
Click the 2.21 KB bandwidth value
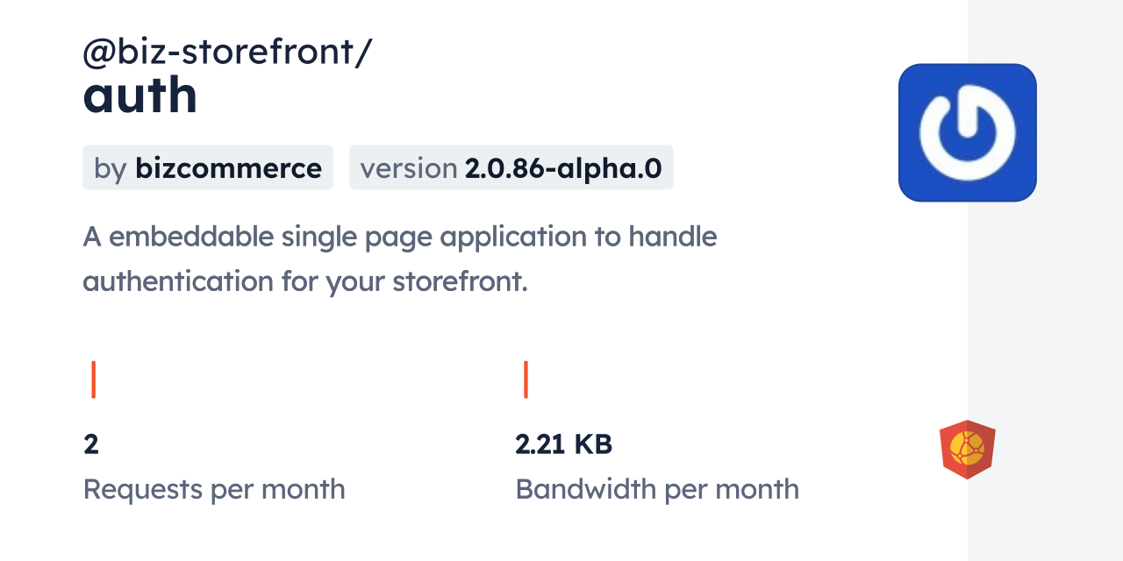[x=563, y=444]
